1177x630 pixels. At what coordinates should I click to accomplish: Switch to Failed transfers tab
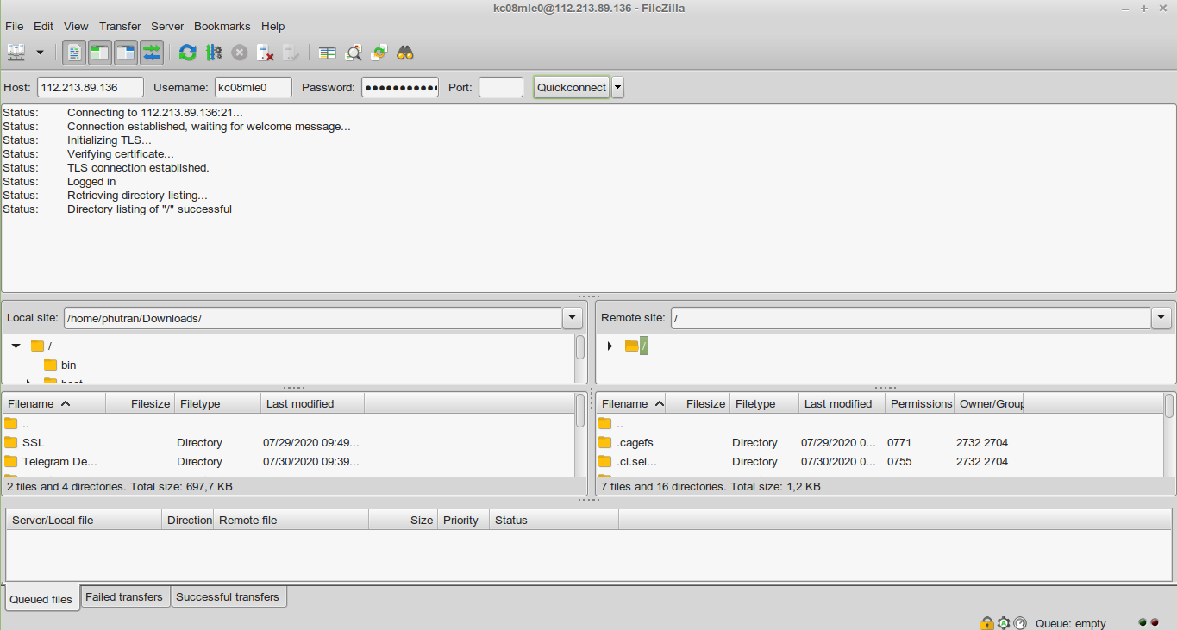[x=125, y=596]
